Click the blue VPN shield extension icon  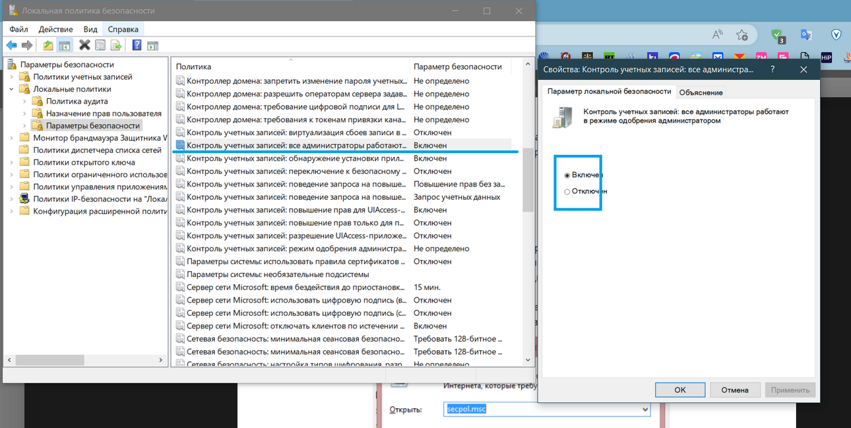pyautogui.click(x=836, y=35)
